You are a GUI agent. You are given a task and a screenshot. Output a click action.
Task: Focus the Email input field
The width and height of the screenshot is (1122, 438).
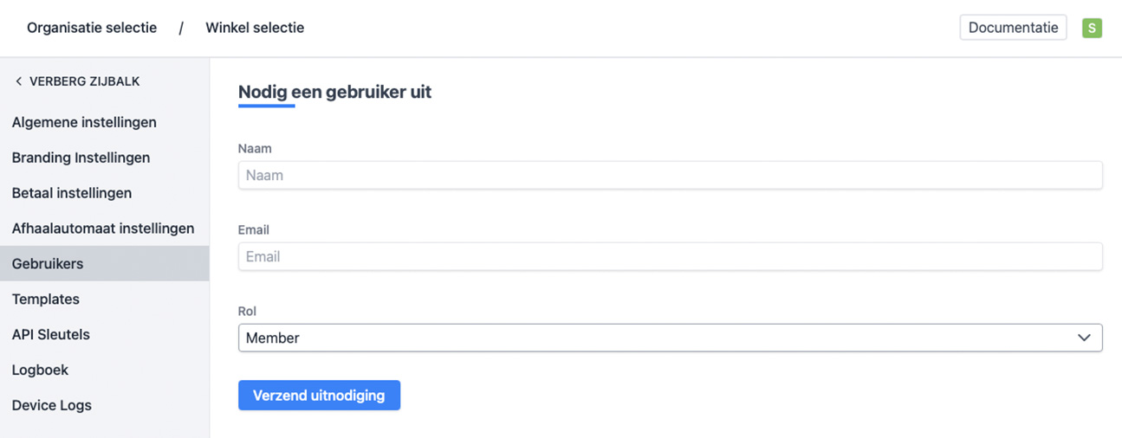point(670,256)
